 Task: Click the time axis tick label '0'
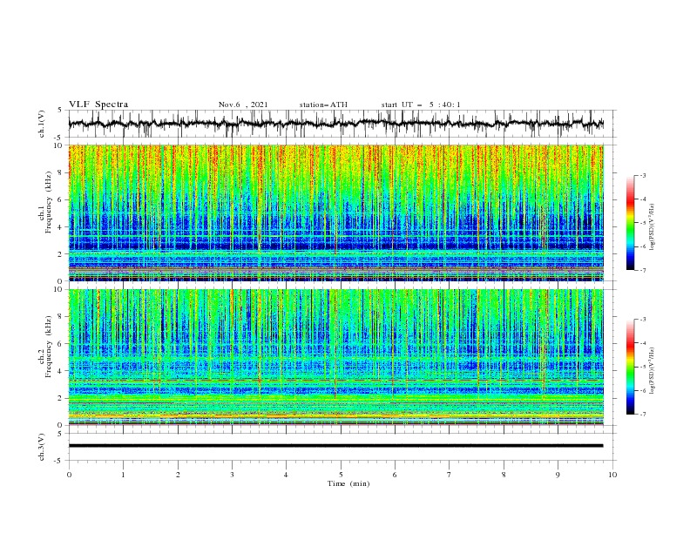69,475
